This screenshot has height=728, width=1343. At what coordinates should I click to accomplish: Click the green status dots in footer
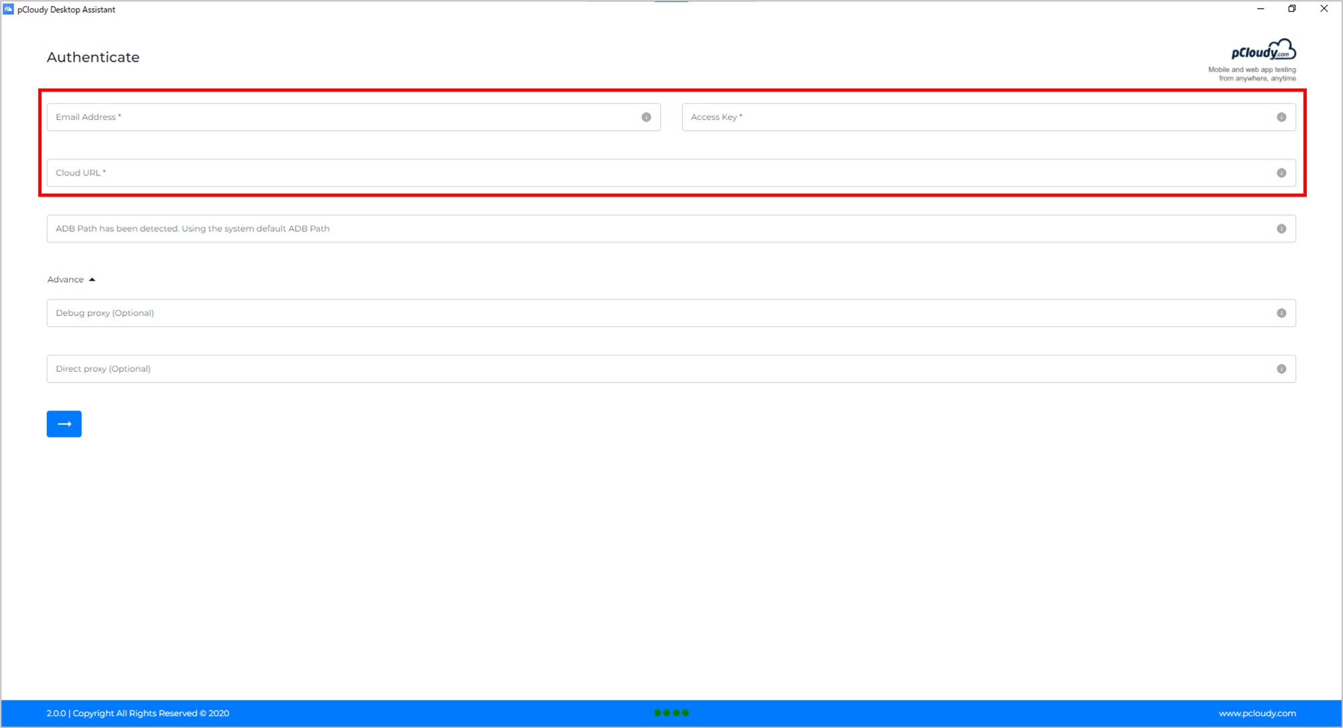coord(671,713)
